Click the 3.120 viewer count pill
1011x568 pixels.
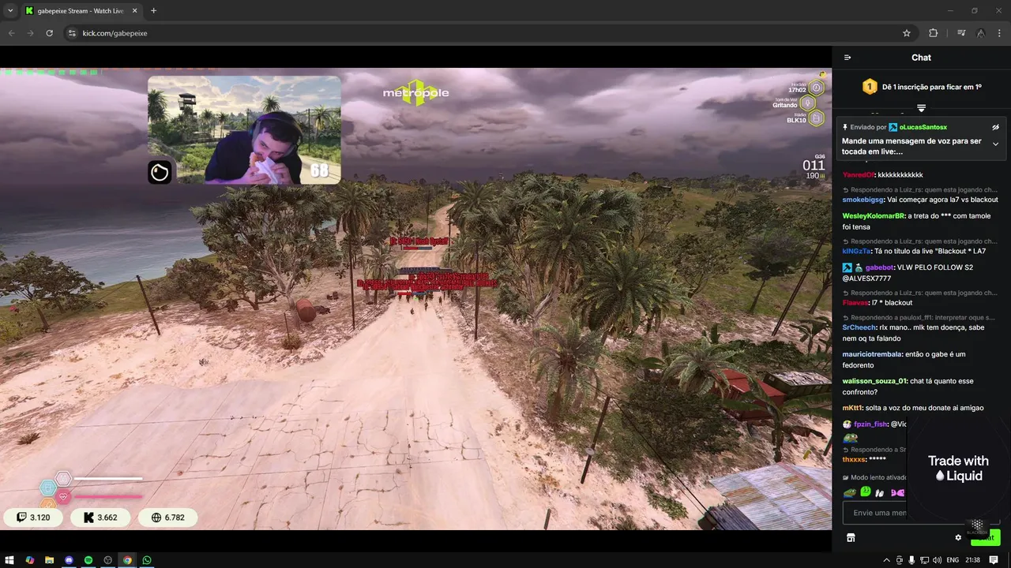33,518
